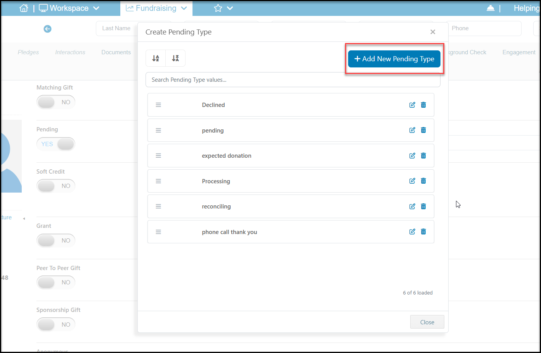Click the Close button in dialog
Screen dimensions: 541x353
[x=427, y=322]
